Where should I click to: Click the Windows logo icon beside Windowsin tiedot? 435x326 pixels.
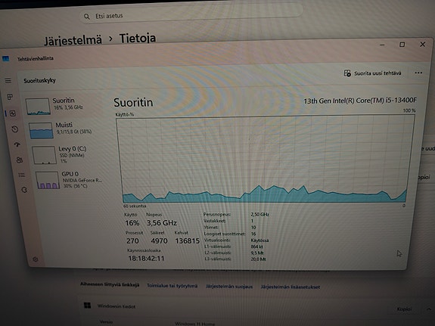click(88, 305)
